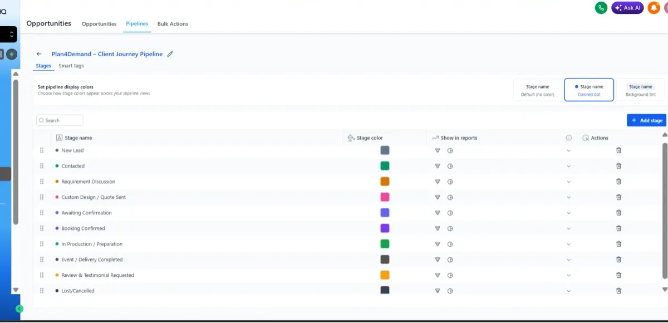
Task: Delete the New Lead stage
Action: (618, 150)
